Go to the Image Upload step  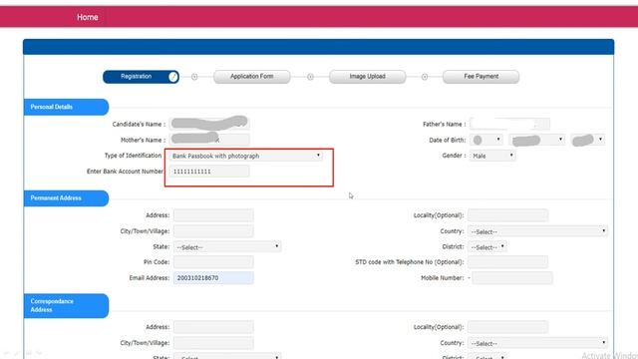pos(368,77)
